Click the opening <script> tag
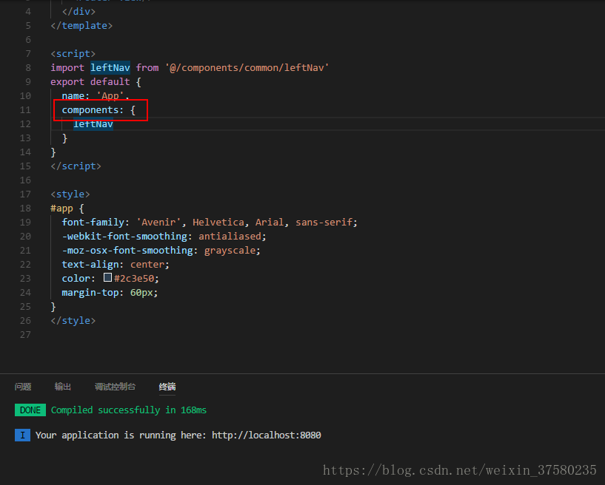Viewport: 605px width, 485px height. [73, 54]
